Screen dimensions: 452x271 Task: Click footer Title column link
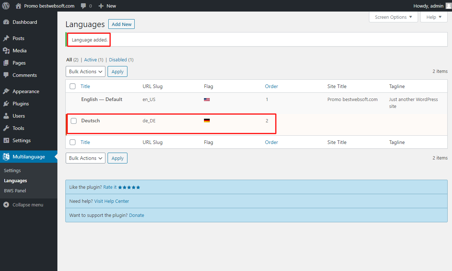point(85,142)
